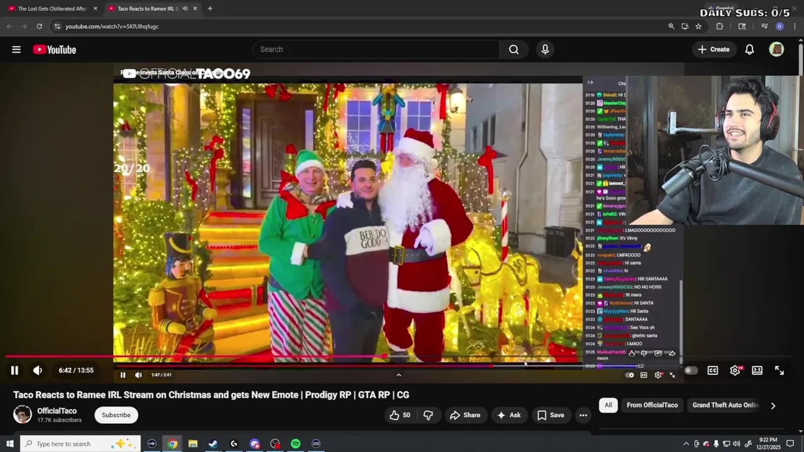The width and height of the screenshot is (804, 452).
Task: Bookmark this page with the star
Action: (698, 26)
